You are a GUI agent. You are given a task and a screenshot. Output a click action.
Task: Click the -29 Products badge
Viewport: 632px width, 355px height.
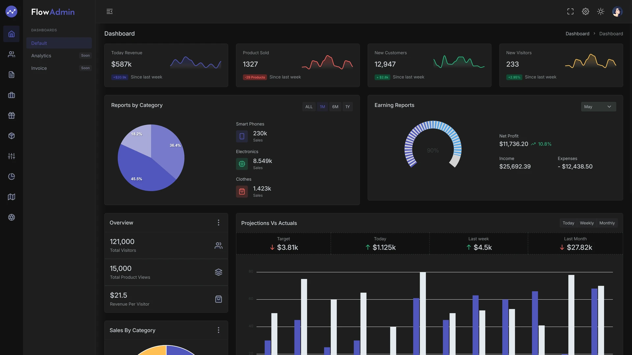(255, 77)
